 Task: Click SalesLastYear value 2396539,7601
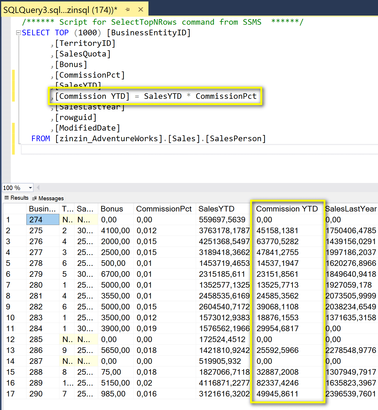coord(351,394)
